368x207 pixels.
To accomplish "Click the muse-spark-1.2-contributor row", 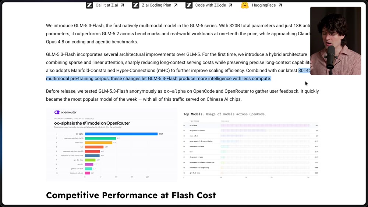I will click(x=251, y=141).
